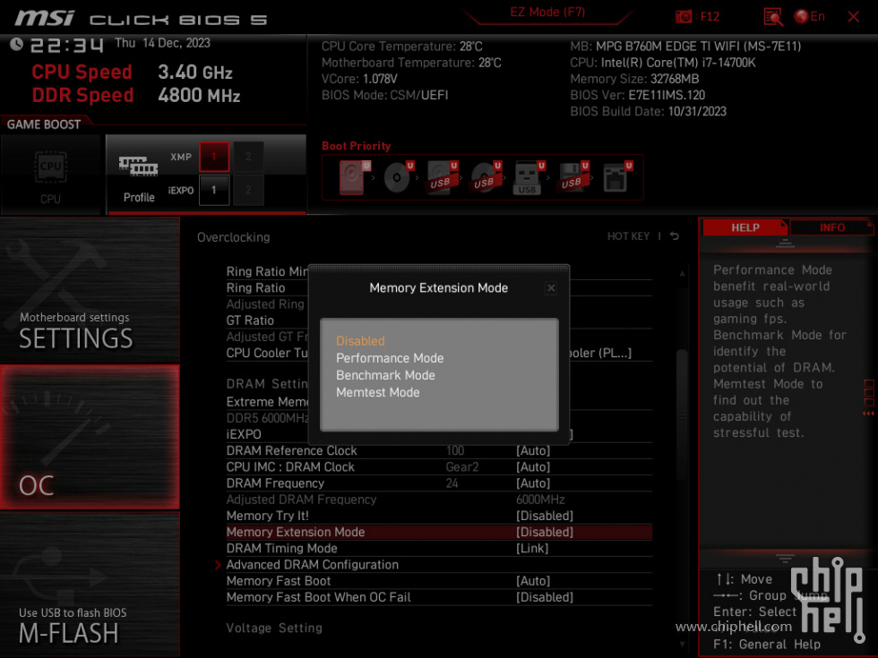878x658 pixels.
Task: Open the SETTINGS motherboard section
Action: click(x=90, y=290)
